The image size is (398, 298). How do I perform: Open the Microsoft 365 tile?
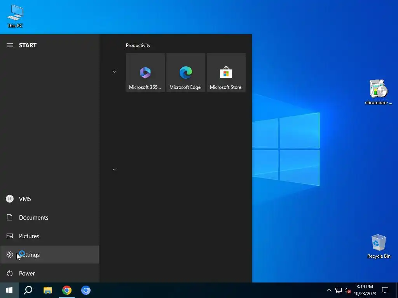pyautogui.click(x=145, y=73)
